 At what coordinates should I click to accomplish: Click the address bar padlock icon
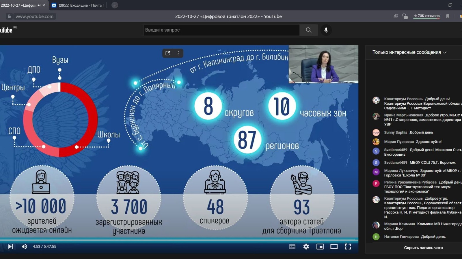(9, 16)
